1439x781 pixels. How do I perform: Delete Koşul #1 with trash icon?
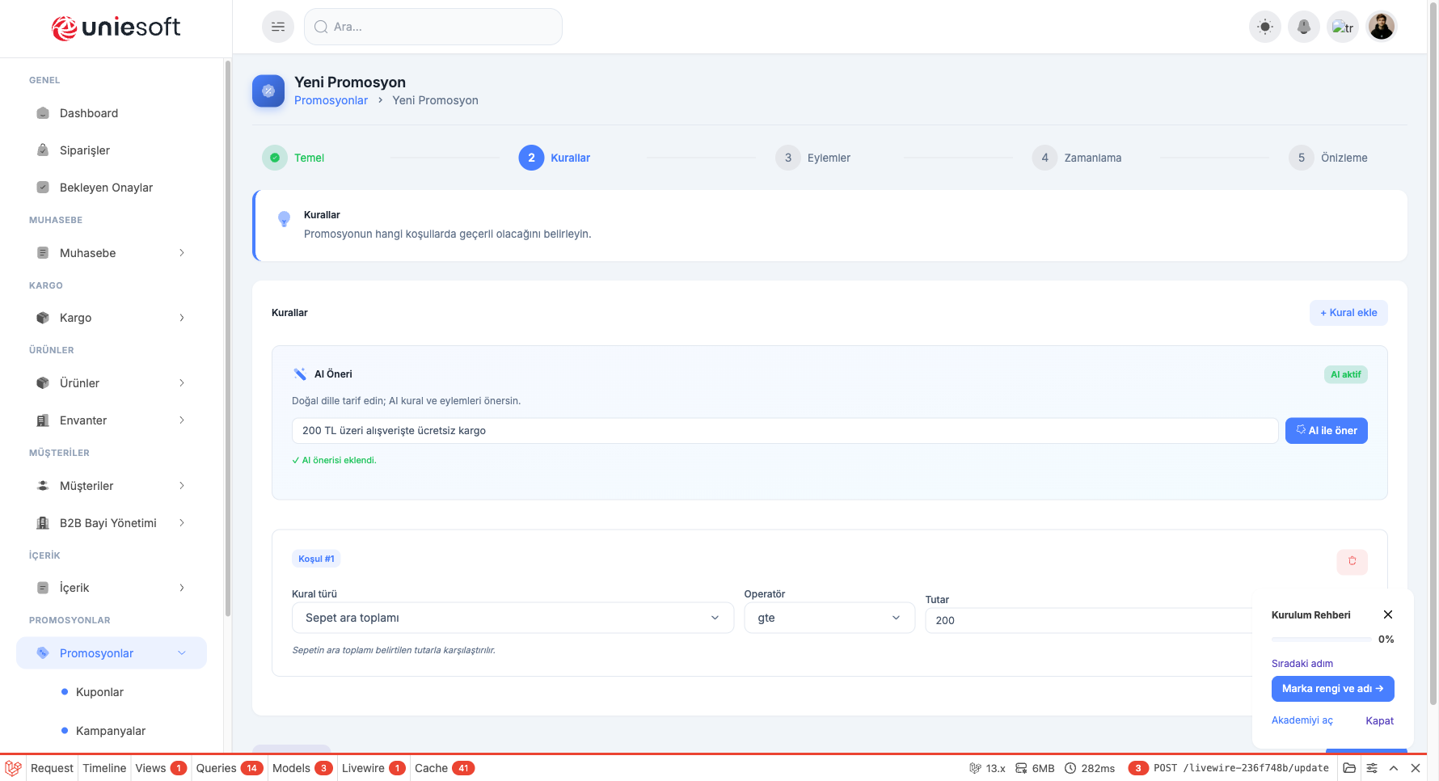pos(1352,561)
